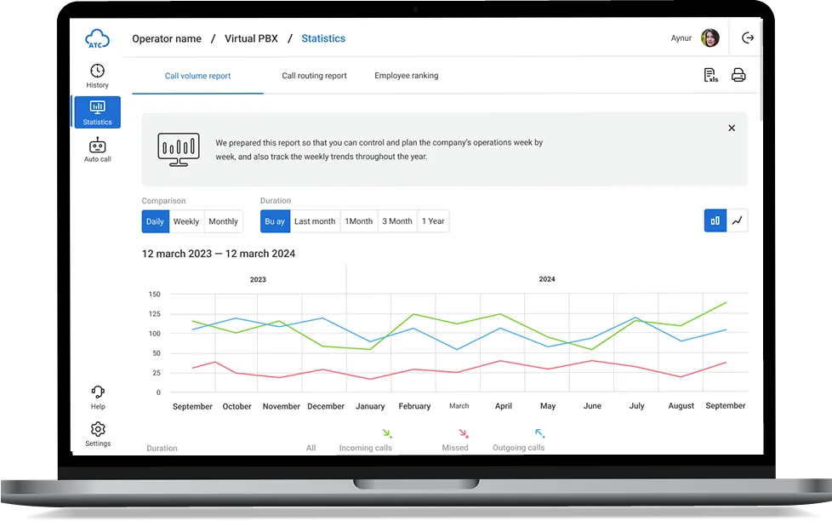Click the monitor chart icon in banner
The width and height of the screenshot is (832, 521).
pyautogui.click(x=179, y=149)
